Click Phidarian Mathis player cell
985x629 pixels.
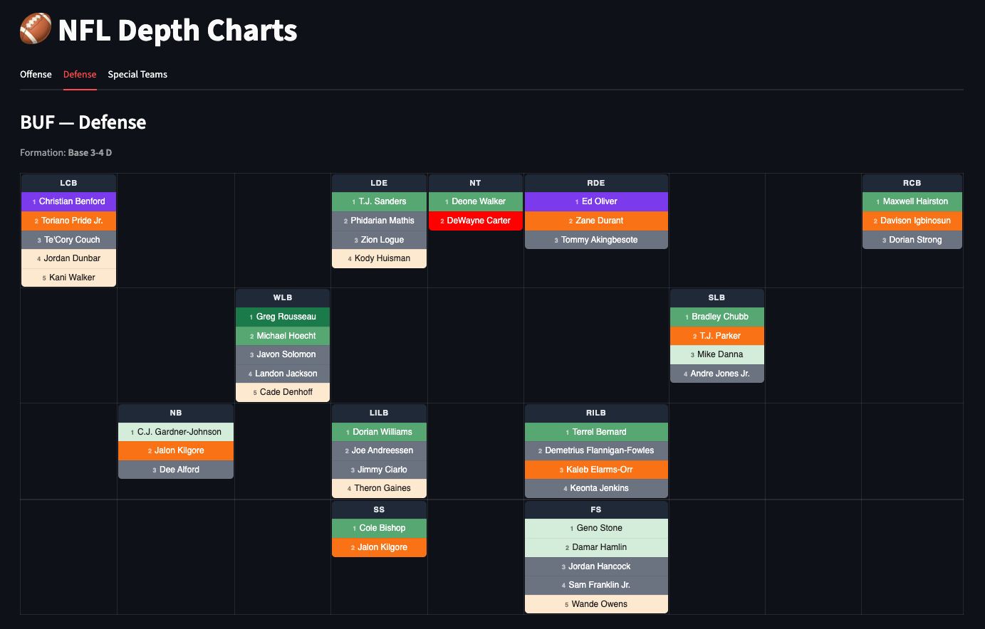click(x=379, y=221)
